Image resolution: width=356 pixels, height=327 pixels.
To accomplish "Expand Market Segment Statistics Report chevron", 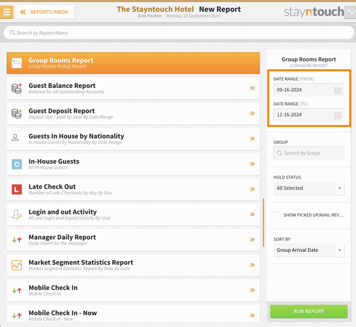I will (252, 265).
